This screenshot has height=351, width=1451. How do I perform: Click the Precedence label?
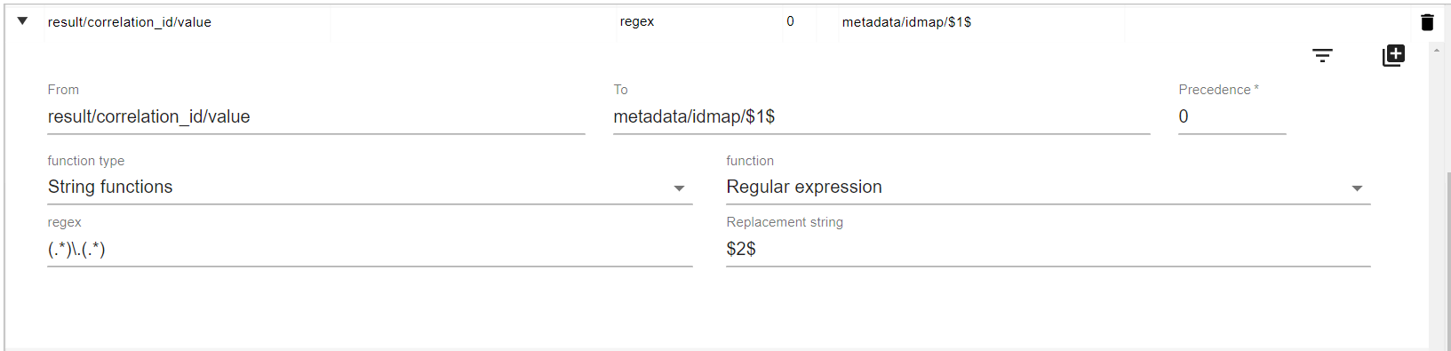click(x=1218, y=90)
